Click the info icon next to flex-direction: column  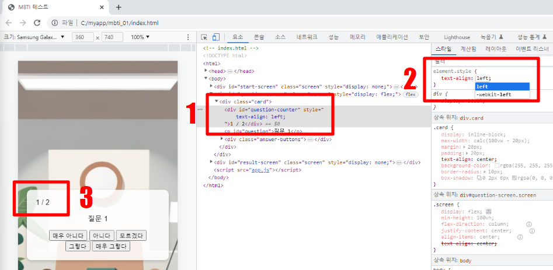[x=528, y=225]
